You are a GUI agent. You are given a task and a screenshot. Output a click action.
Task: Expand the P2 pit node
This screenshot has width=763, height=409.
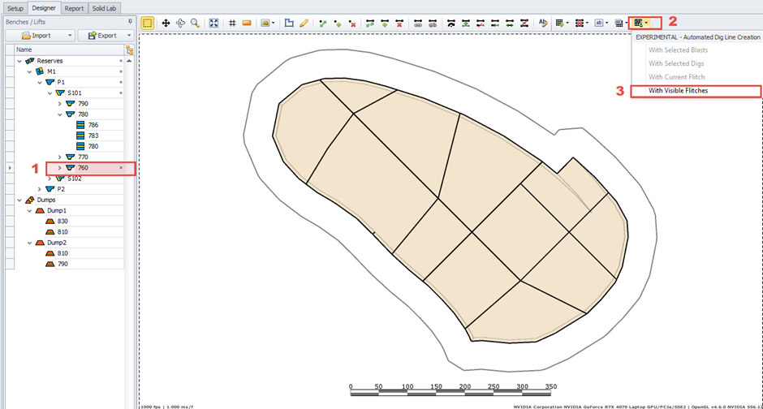click(x=38, y=189)
